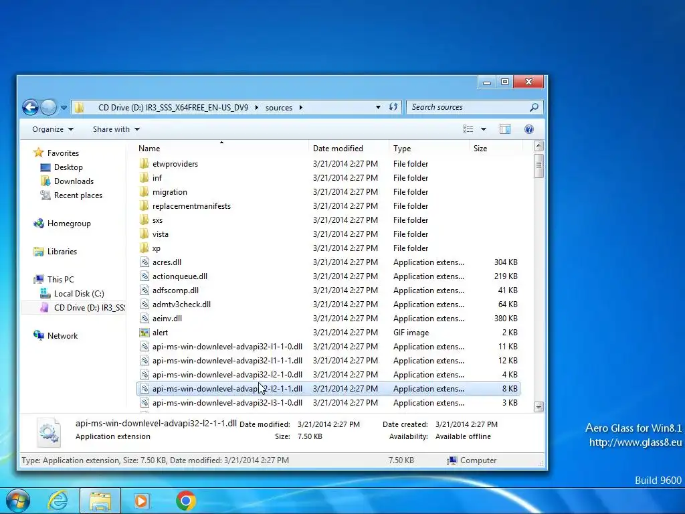685x514 pixels.
Task: Select the sxs folder icon
Action: point(144,220)
